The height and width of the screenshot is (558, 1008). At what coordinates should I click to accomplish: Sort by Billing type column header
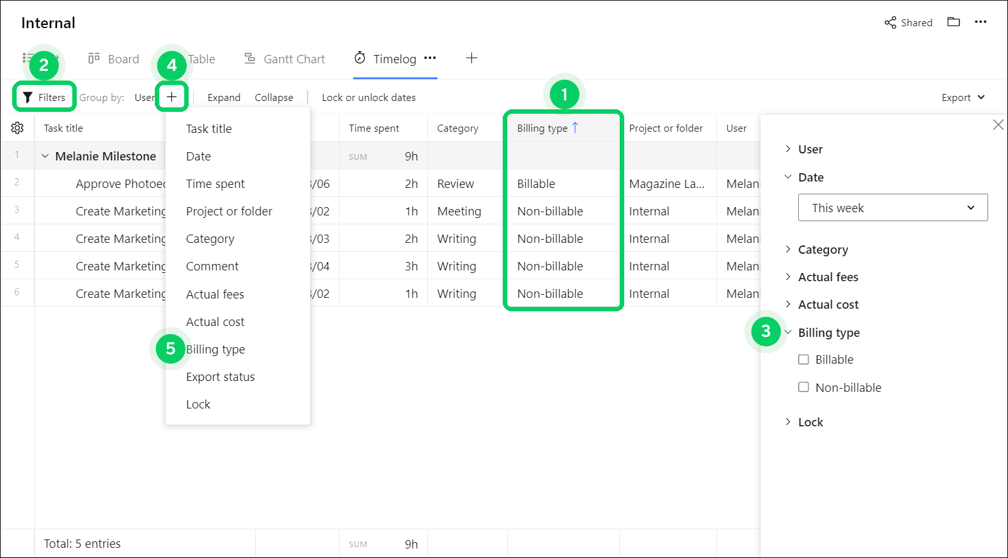point(542,128)
